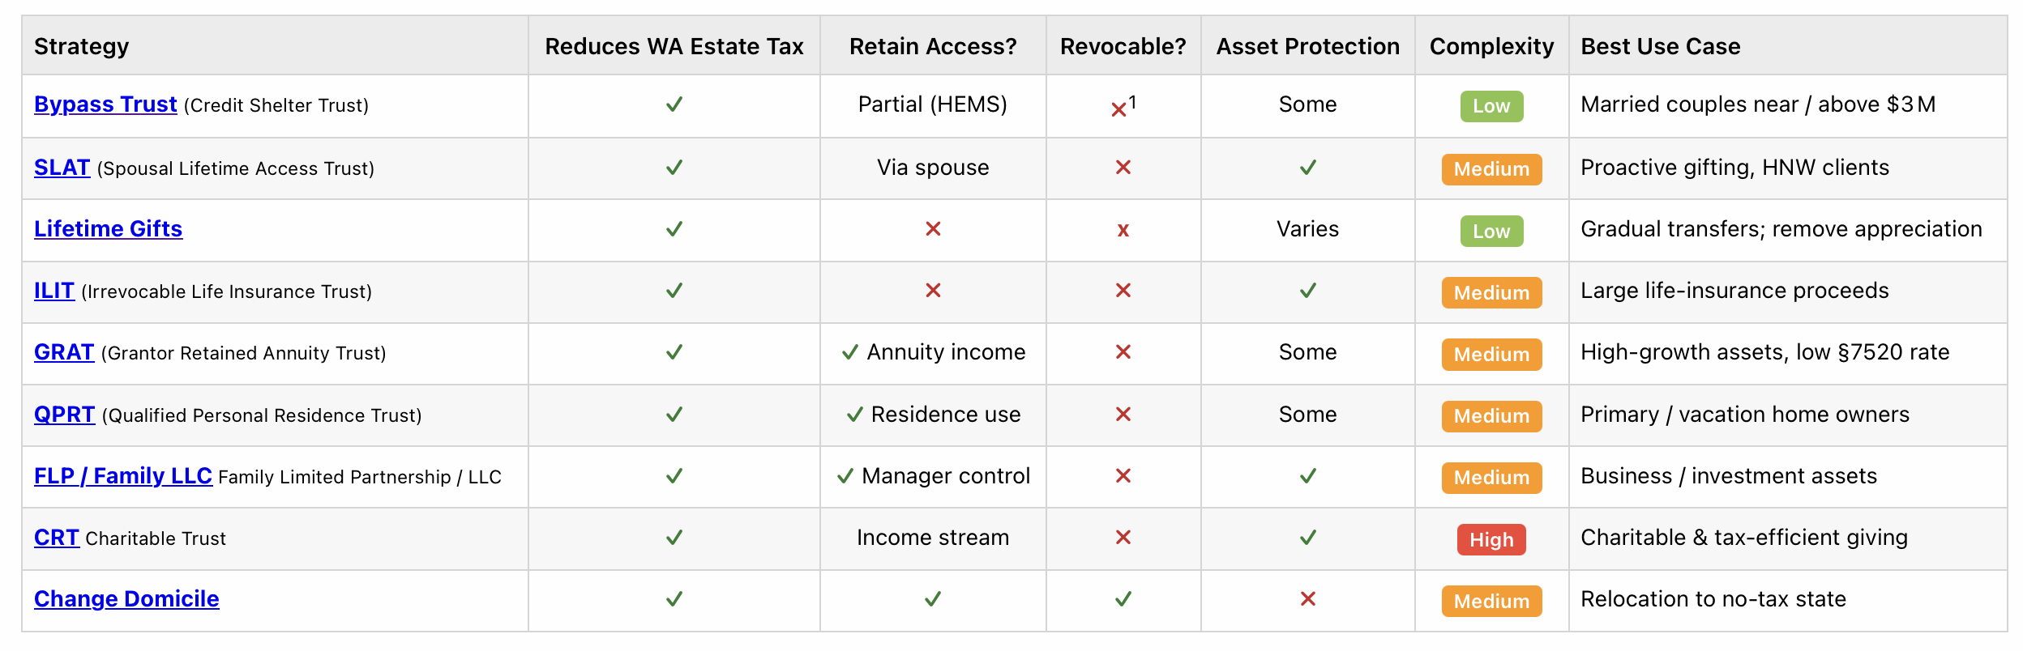Open the FLP / Family LLC link
The width and height of the screenshot is (2023, 651).
click(123, 476)
